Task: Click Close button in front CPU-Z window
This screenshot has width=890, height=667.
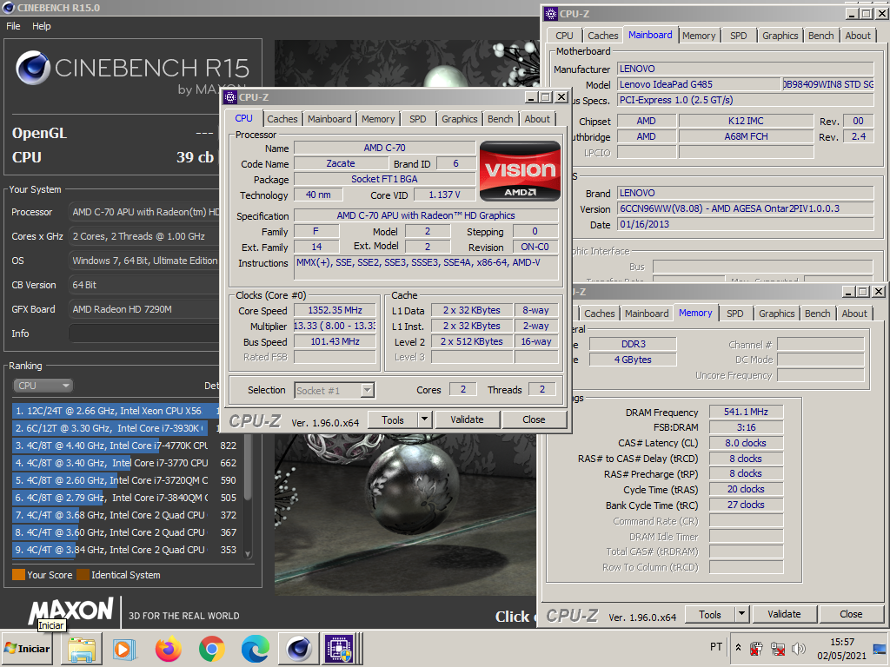Action: click(x=534, y=419)
